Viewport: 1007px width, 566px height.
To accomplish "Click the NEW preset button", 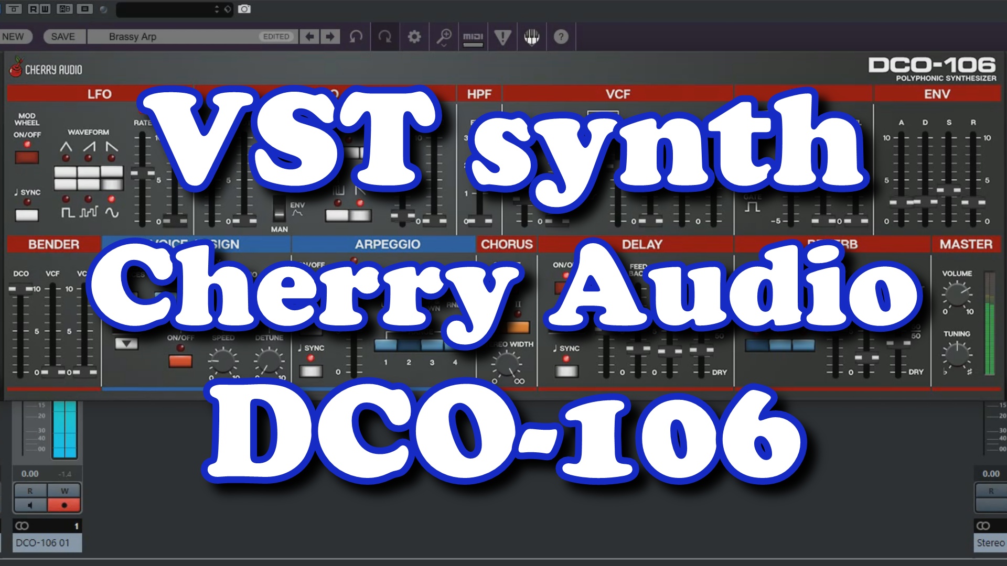I will (x=14, y=37).
